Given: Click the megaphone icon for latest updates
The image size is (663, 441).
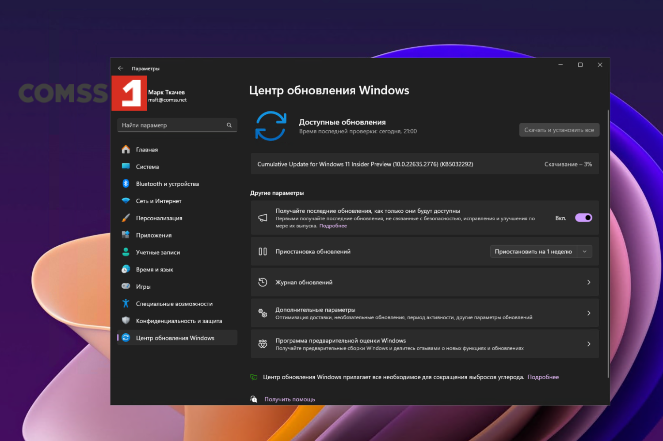Looking at the screenshot, I should [263, 218].
